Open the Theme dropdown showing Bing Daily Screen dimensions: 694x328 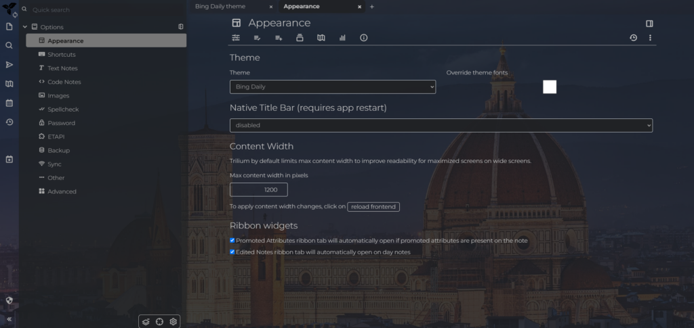[x=333, y=87]
